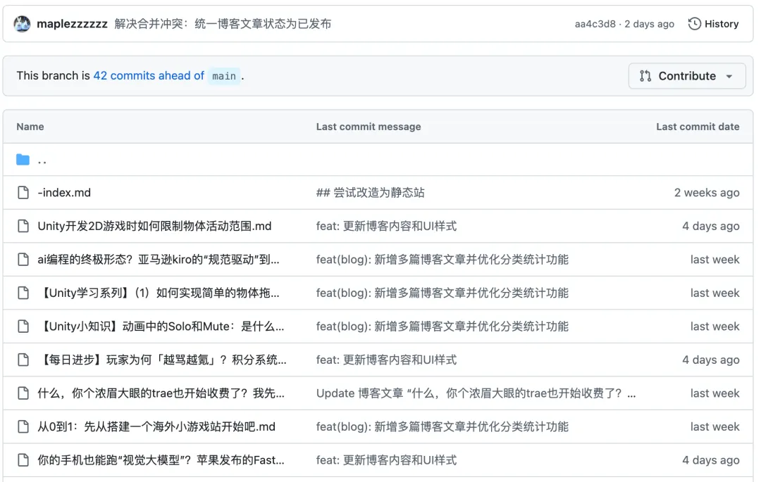Open the parent directory '..' link
Image resolution: width=761 pixels, height=482 pixels.
pos(42,163)
